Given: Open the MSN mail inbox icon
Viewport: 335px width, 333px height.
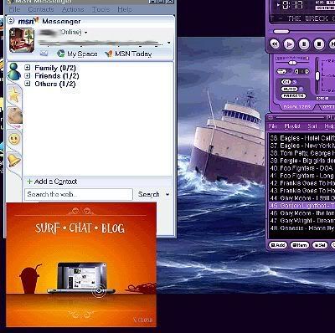Looking at the screenshot, I should click(x=44, y=54).
